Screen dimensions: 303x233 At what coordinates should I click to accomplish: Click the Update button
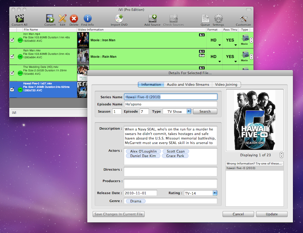click(272, 214)
